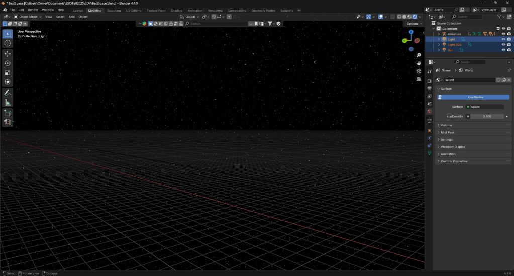Pick the Annotate pencil tool
This screenshot has width=514, height=276.
(x=8, y=93)
